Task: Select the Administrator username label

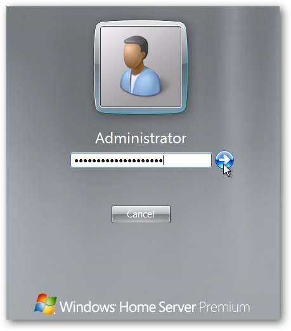Action: pos(141,138)
